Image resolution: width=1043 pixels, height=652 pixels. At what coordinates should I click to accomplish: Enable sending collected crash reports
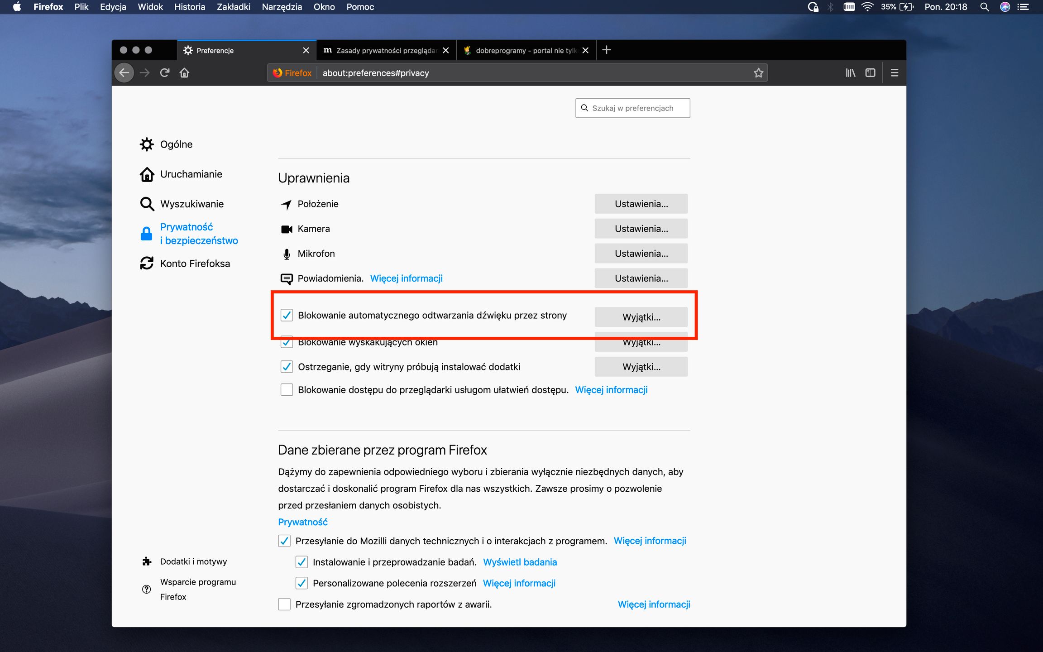[x=284, y=604]
